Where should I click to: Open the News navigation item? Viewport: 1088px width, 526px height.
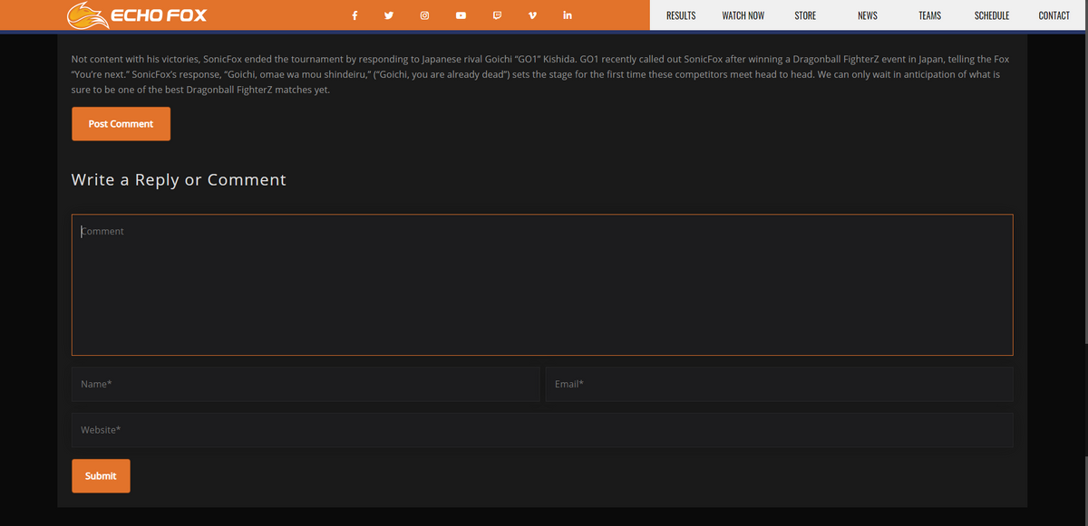(x=868, y=15)
